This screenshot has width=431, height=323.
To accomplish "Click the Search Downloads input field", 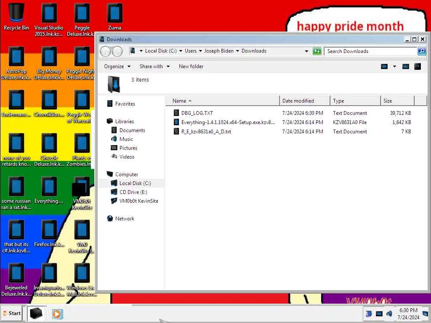I will point(370,51).
